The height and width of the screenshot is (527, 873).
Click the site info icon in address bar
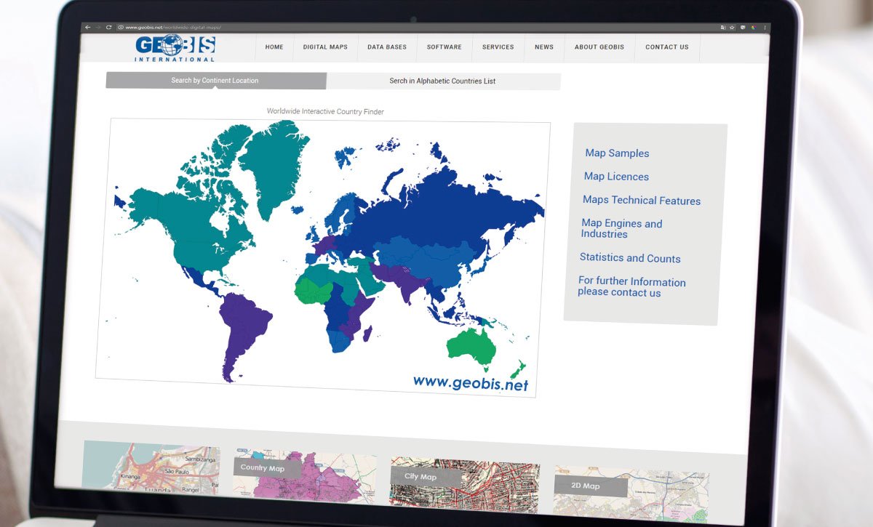pyautogui.click(x=120, y=27)
